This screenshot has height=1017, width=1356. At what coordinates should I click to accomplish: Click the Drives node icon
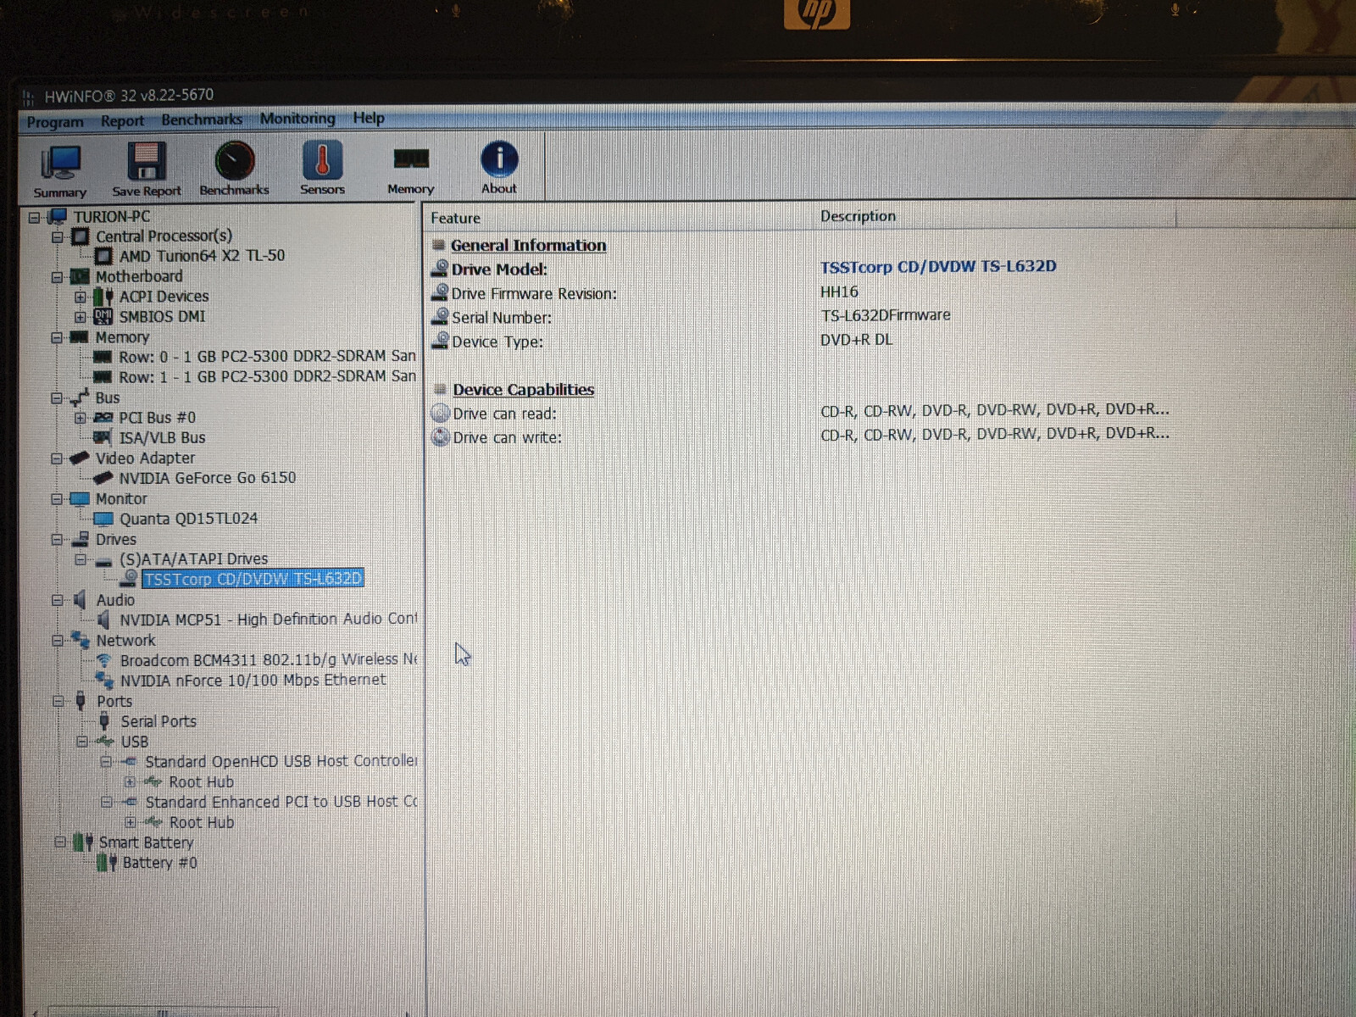[81, 540]
